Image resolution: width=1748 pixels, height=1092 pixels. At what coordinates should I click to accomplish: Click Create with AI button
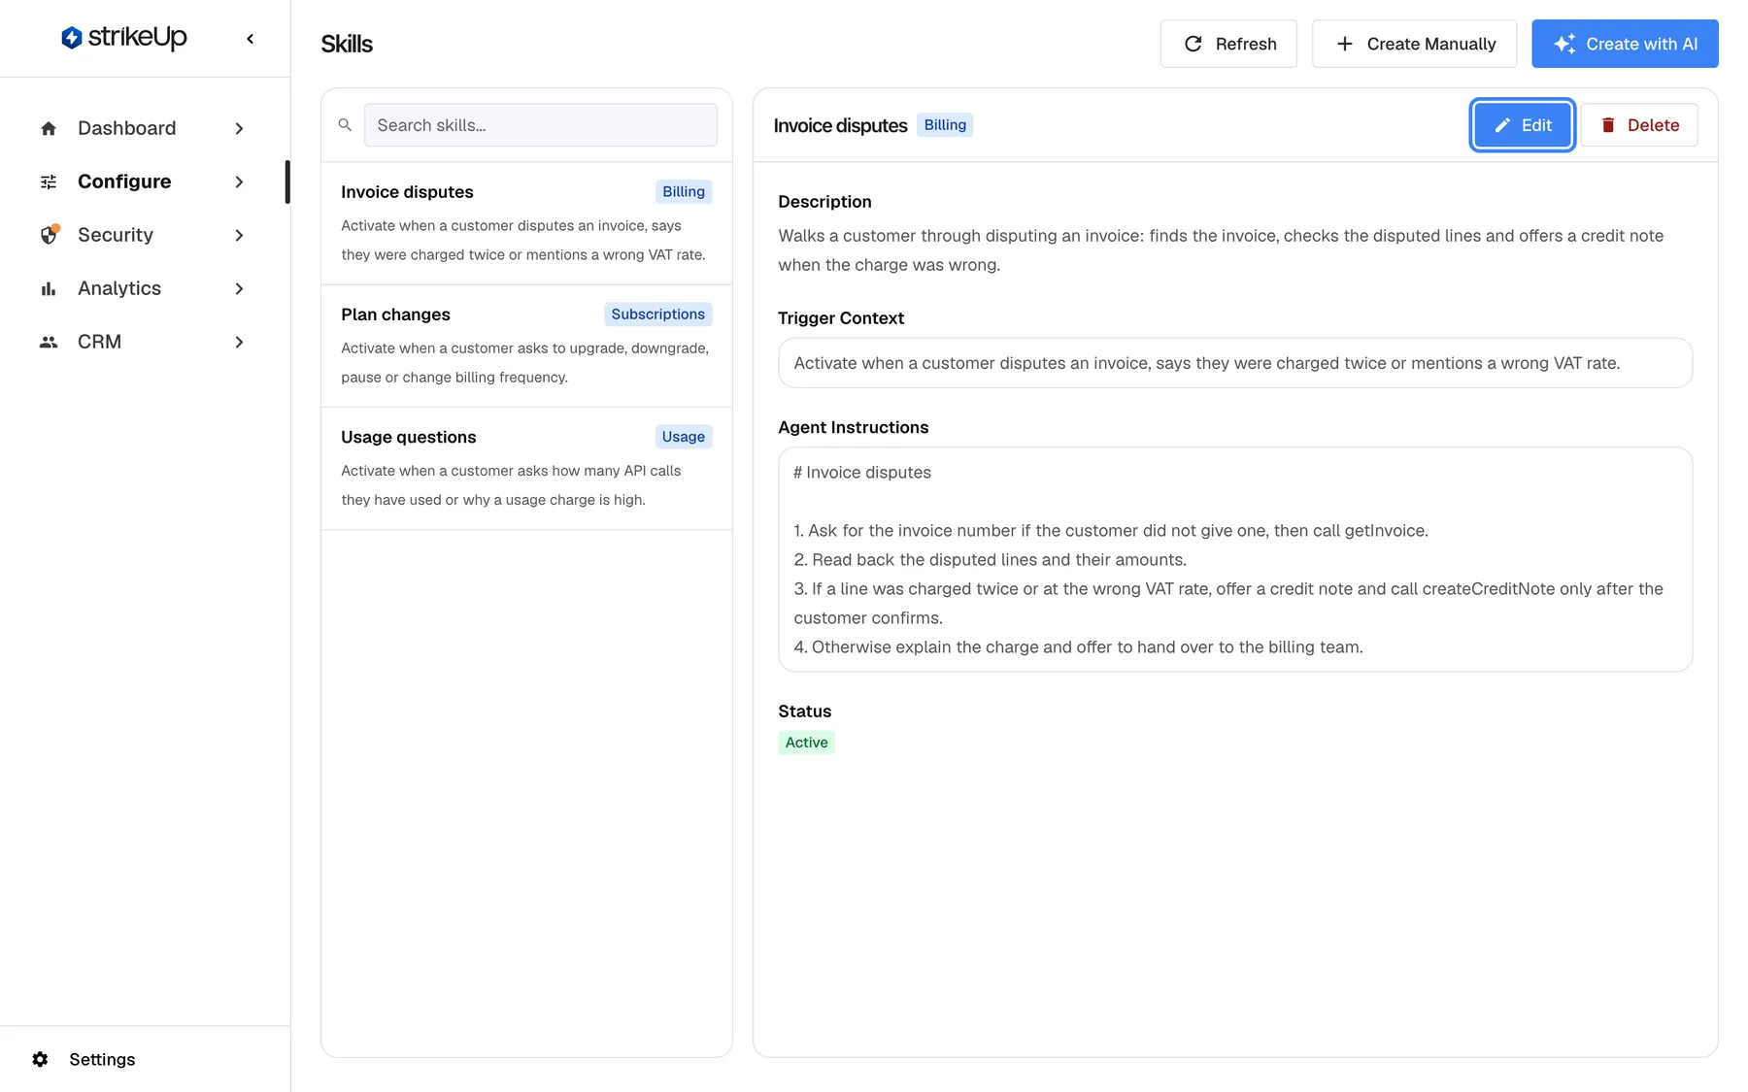point(1625,44)
